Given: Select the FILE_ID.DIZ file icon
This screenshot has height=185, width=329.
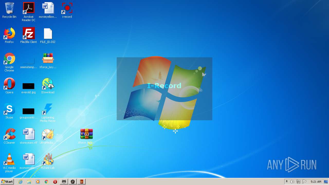Looking at the screenshot, I should pyautogui.click(x=48, y=35).
